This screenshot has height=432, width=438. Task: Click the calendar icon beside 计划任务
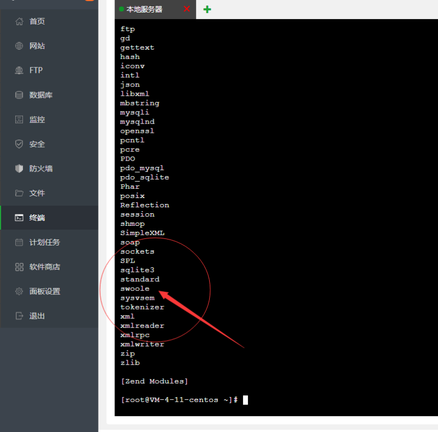tap(19, 242)
